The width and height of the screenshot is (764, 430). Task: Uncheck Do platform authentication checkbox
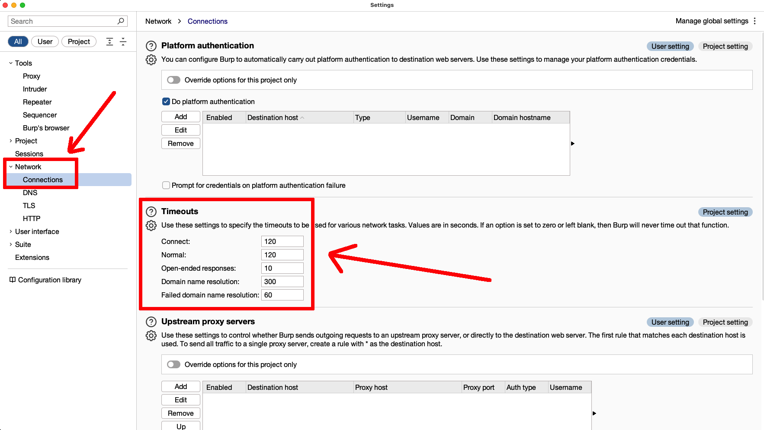point(166,101)
